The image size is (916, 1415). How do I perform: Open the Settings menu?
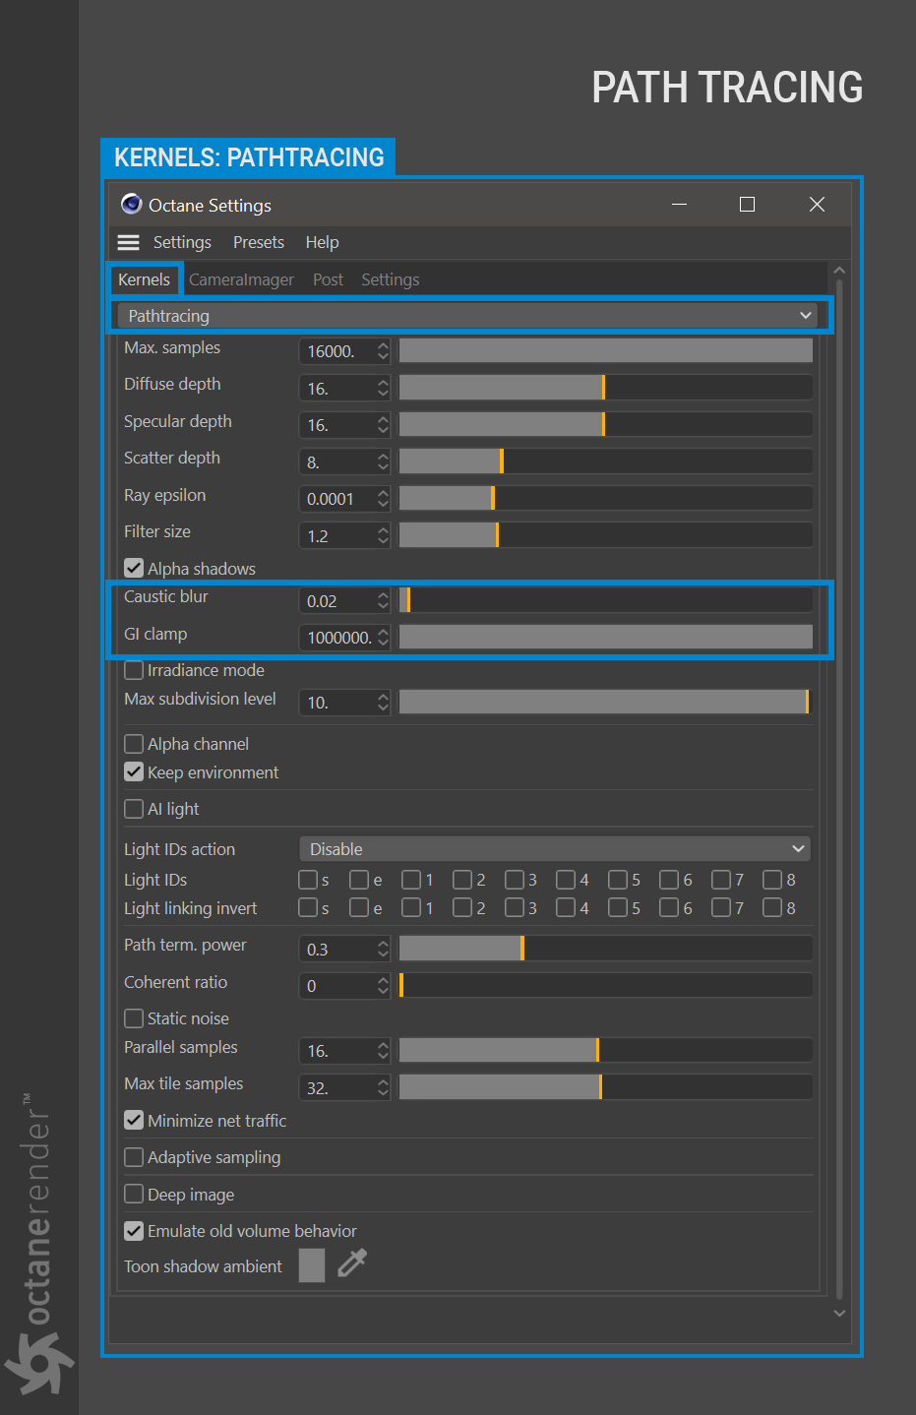(182, 242)
